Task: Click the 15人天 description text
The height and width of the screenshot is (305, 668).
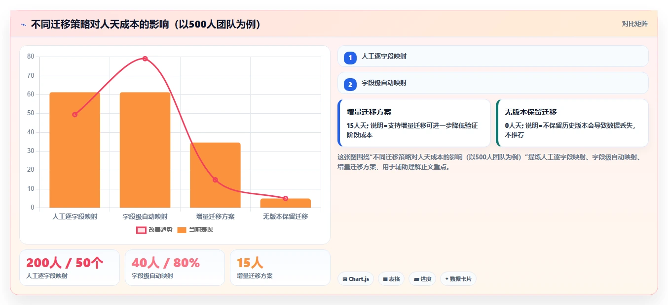Action: [412, 130]
